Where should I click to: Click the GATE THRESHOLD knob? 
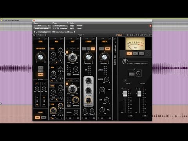coord(104,57)
